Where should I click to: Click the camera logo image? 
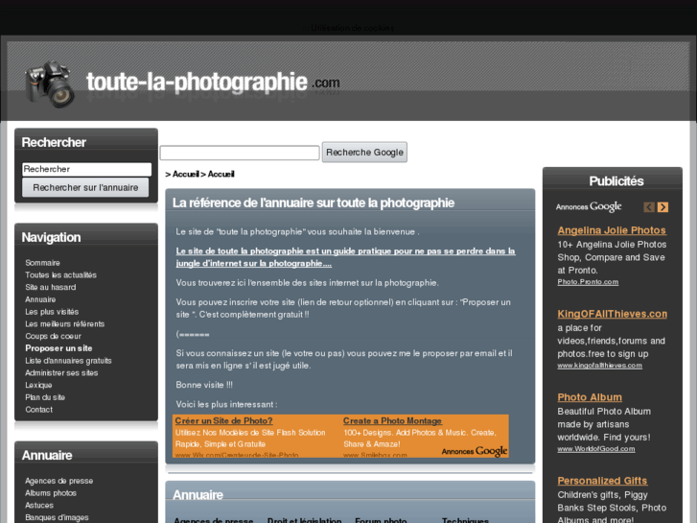click(49, 83)
